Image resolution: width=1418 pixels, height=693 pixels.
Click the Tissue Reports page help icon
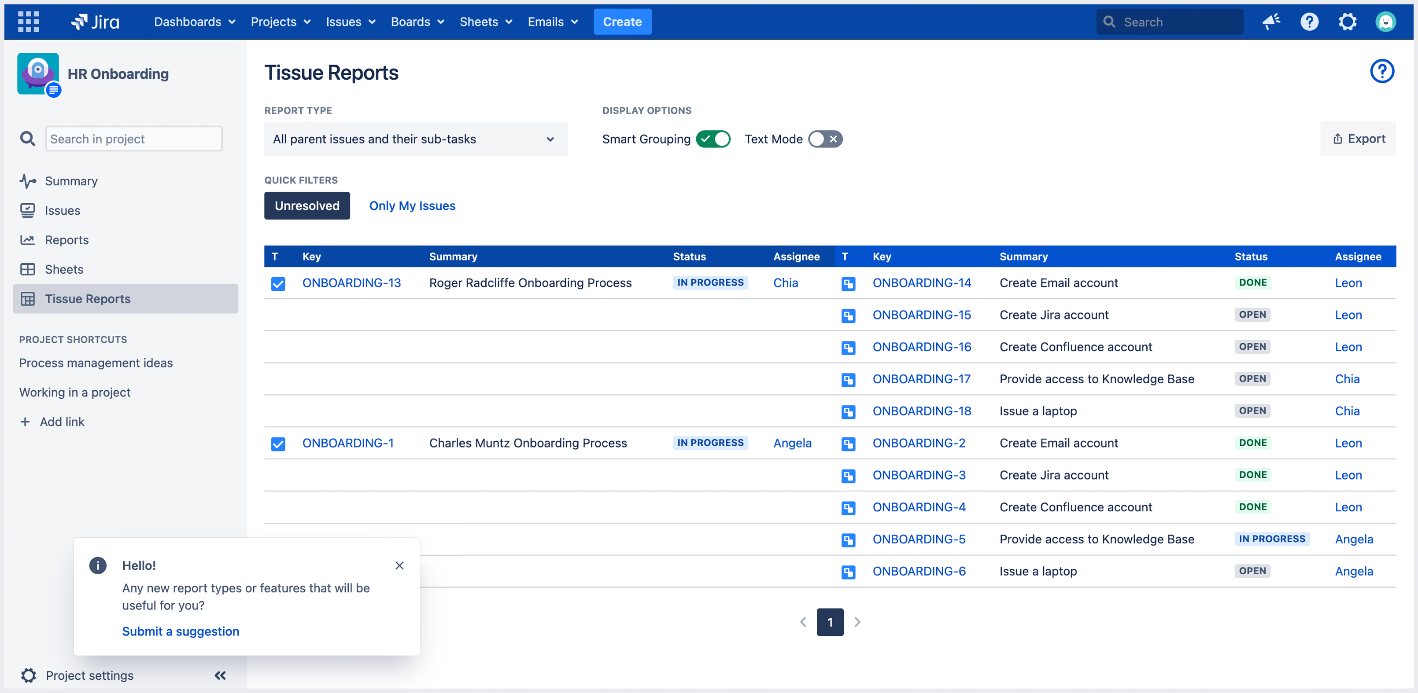pos(1382,71)
